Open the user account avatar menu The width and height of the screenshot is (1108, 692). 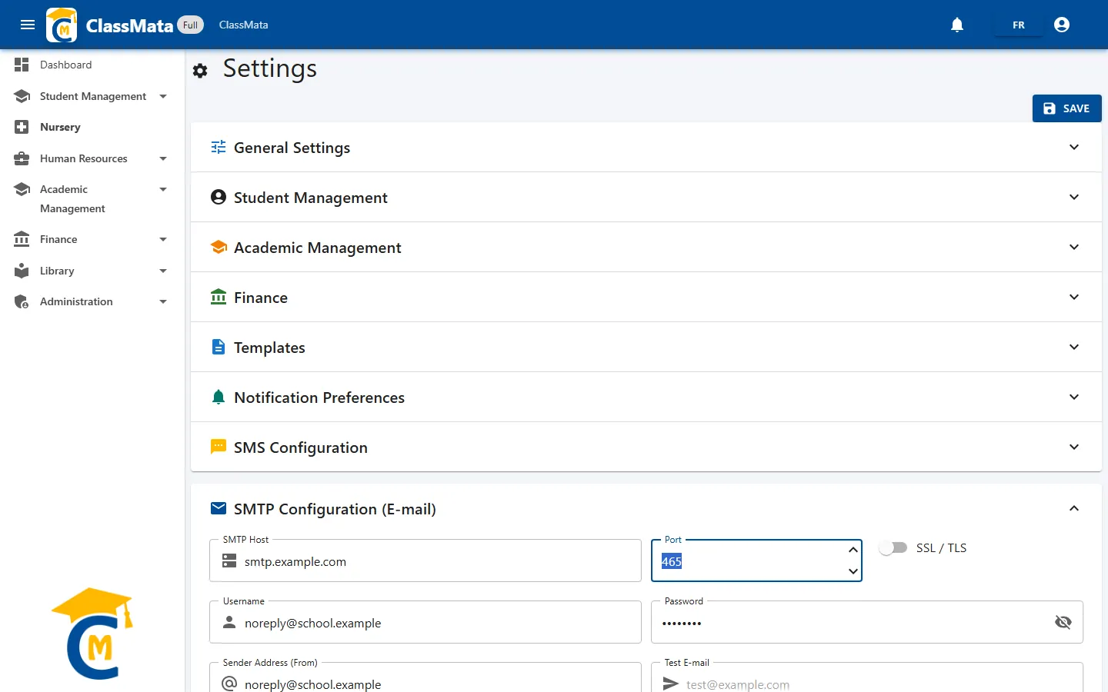click(1062, 25)
